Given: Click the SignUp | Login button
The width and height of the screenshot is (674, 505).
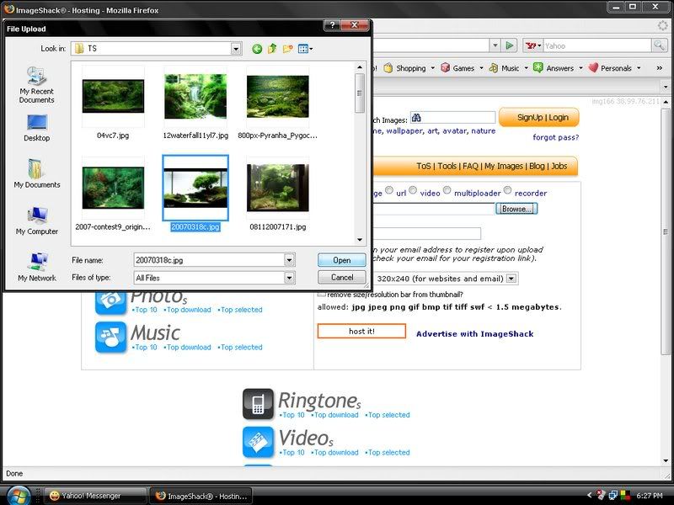Looking at the screenshot, I should click(539, 118).
